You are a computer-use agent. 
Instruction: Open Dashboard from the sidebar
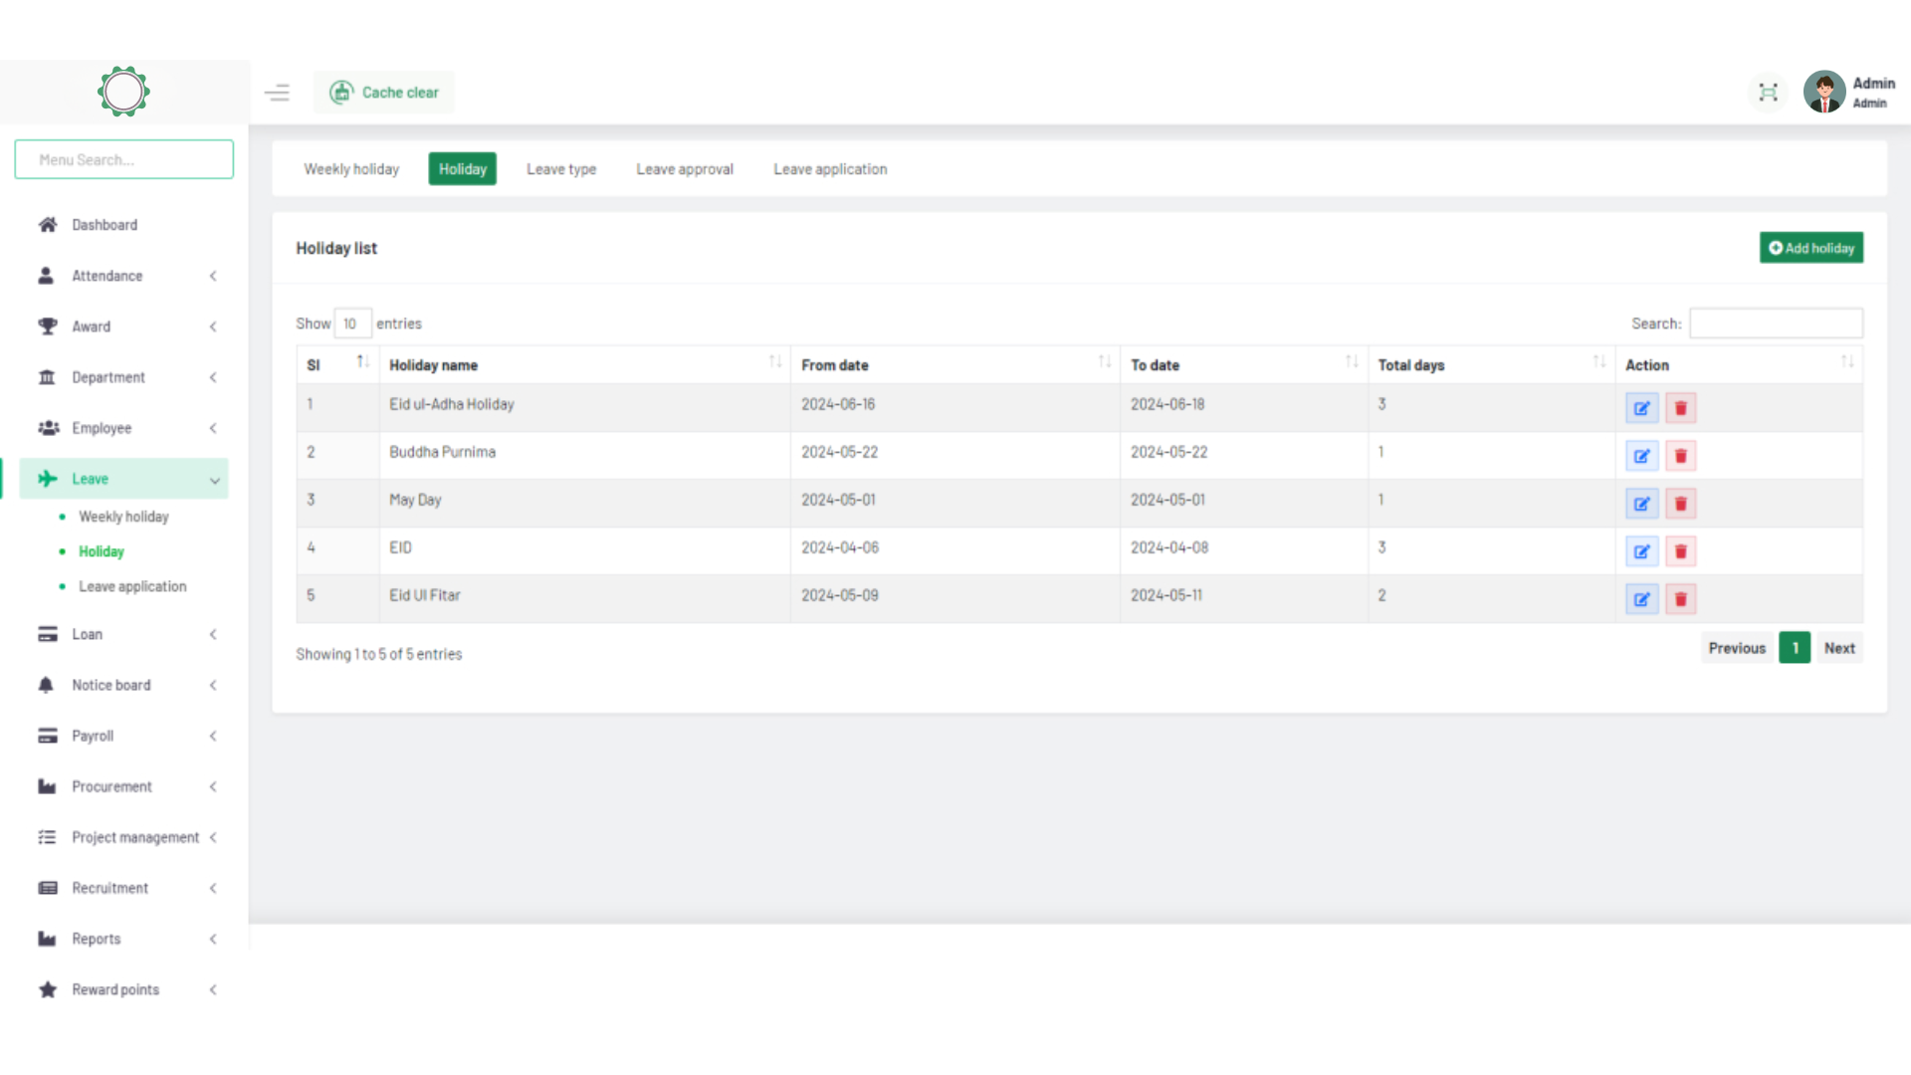tap(105, 225)
